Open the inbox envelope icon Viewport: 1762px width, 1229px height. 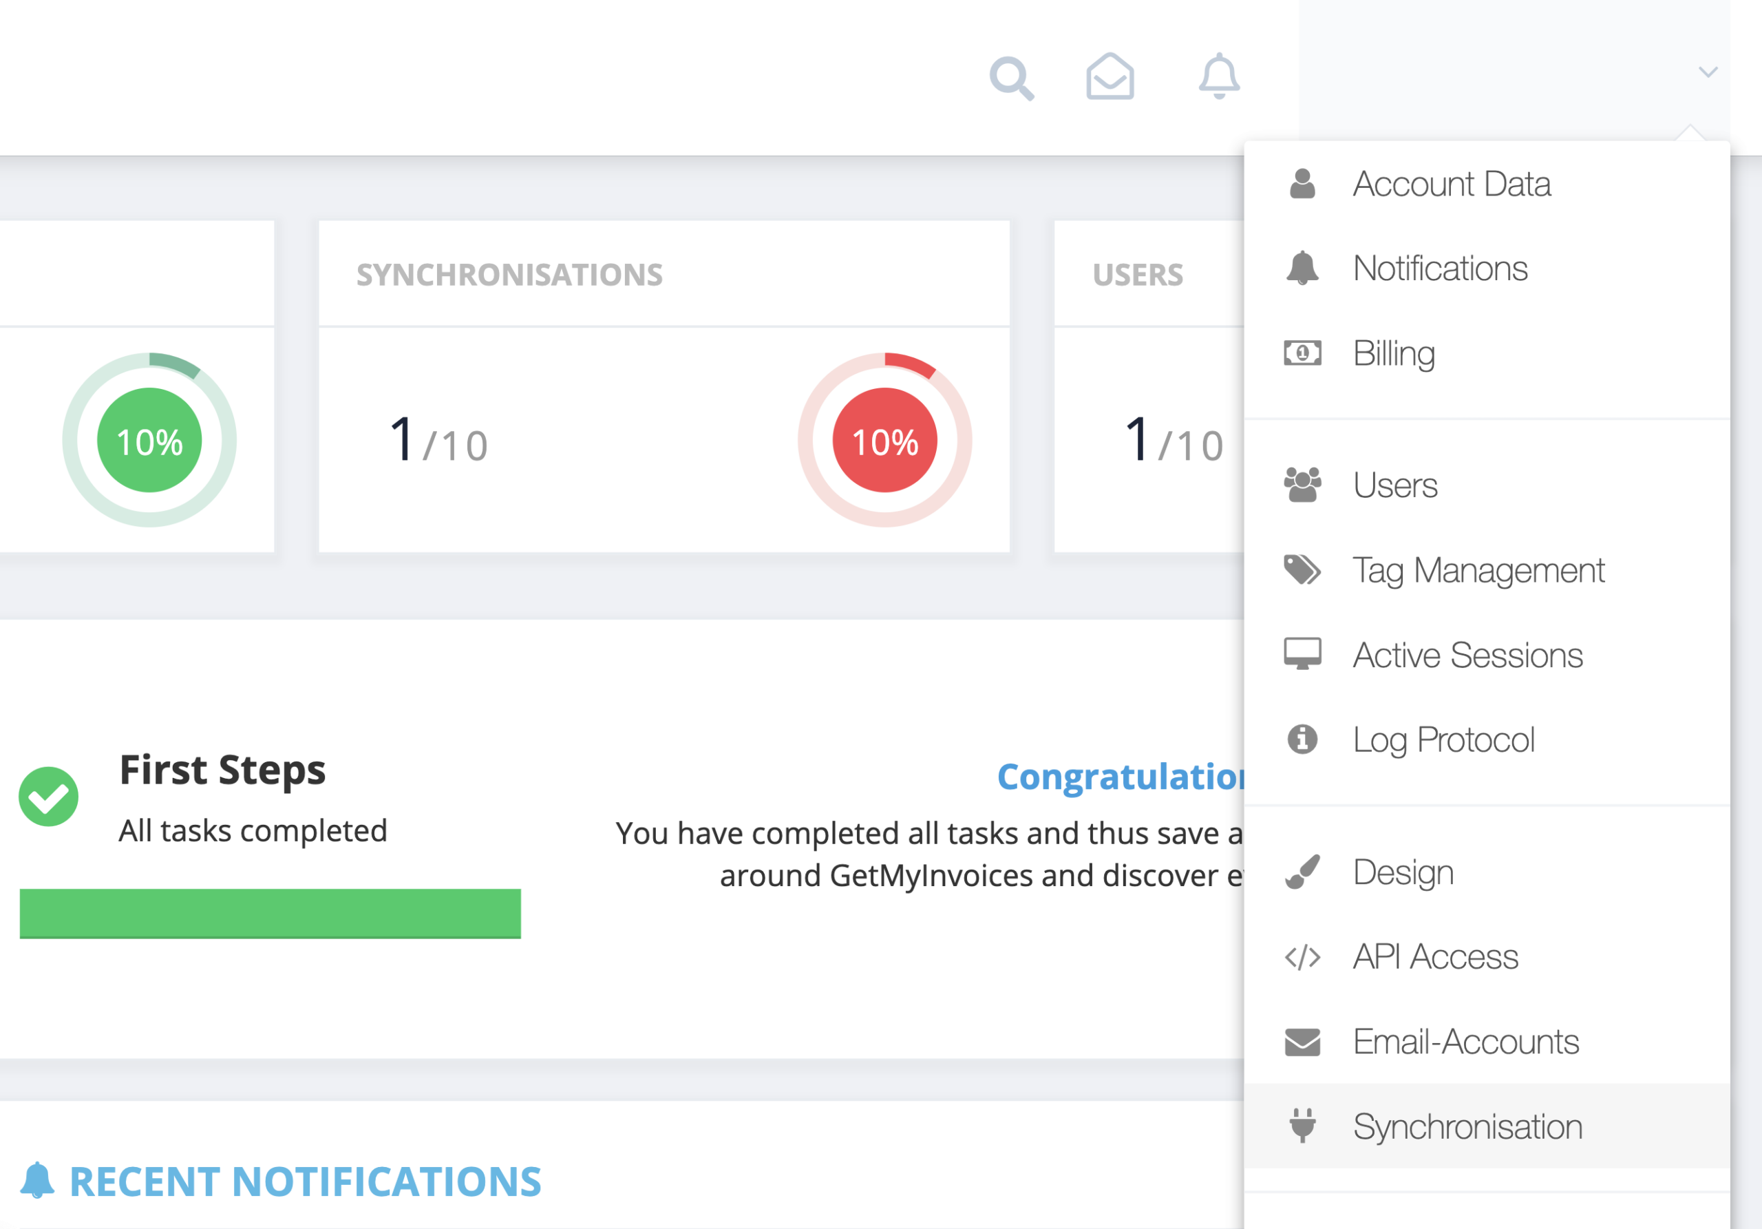[1110, 76]
